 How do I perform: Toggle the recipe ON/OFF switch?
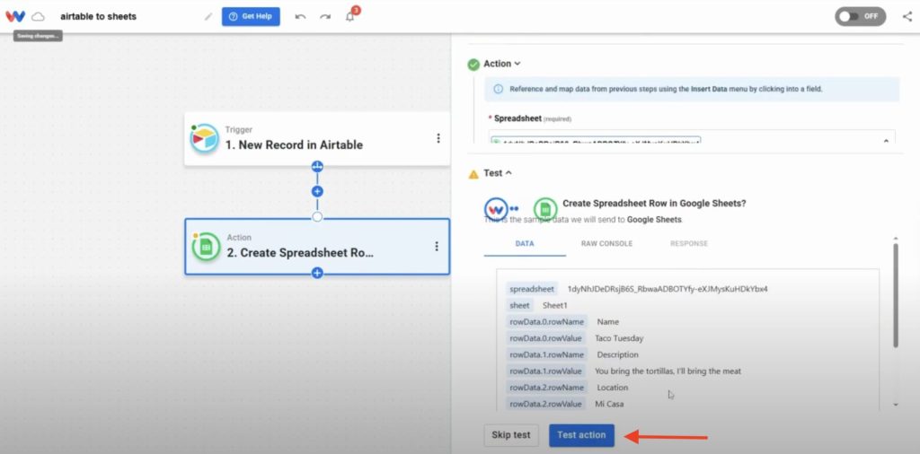point(860,16)
